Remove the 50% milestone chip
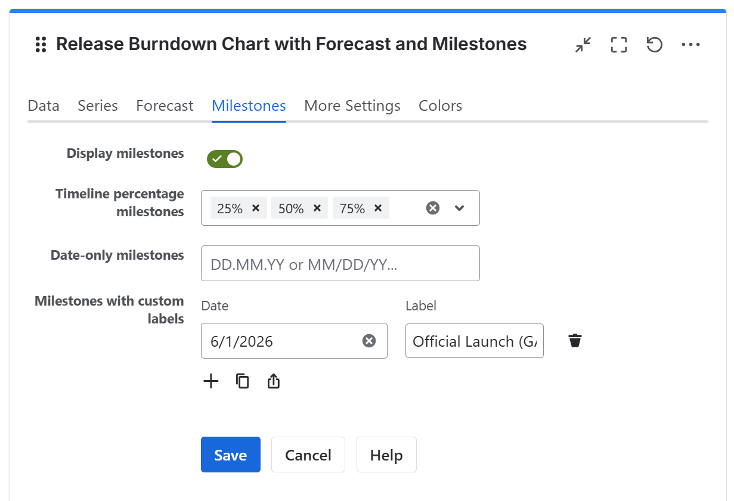 pyautogui.click(x=317, y=208)
